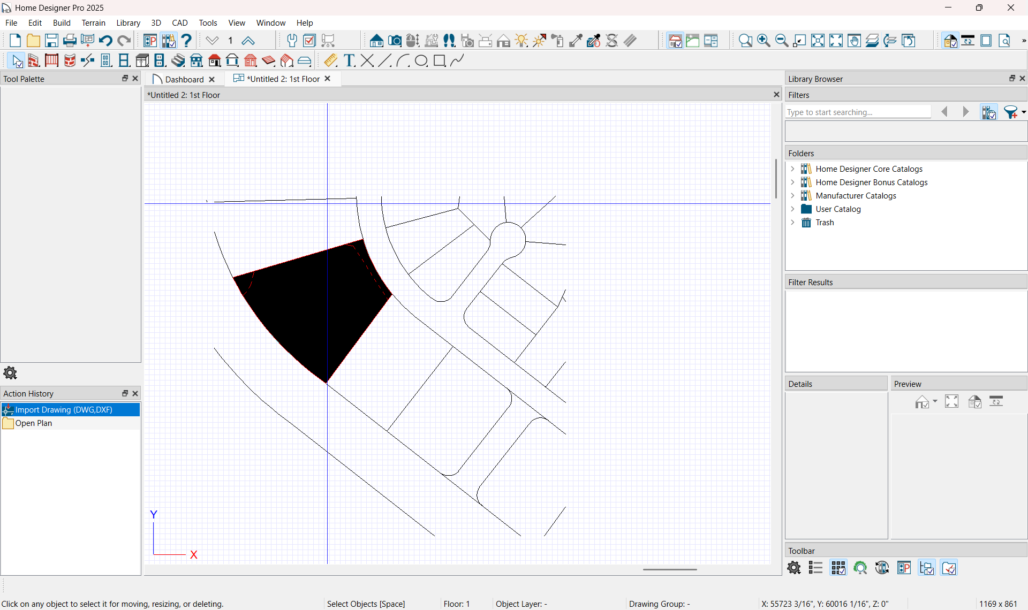This screenshot has width=1028, height=610.
Task: Click the Camera view tool
Action: pyautogui.click(x=395, y=41)
